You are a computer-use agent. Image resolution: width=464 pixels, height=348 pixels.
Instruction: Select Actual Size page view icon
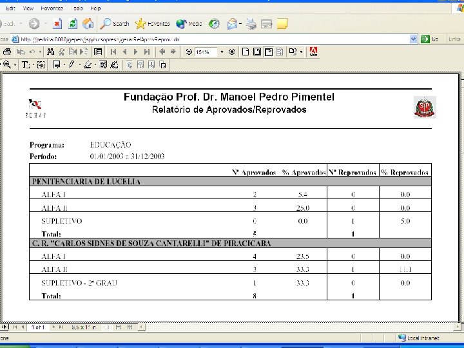[x=246, y=52]
